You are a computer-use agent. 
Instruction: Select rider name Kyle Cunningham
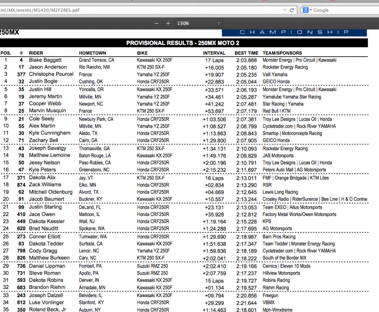coord(49,133)
